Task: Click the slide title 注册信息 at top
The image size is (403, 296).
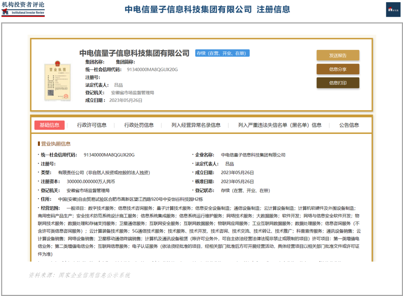Action: pos(273,9)
